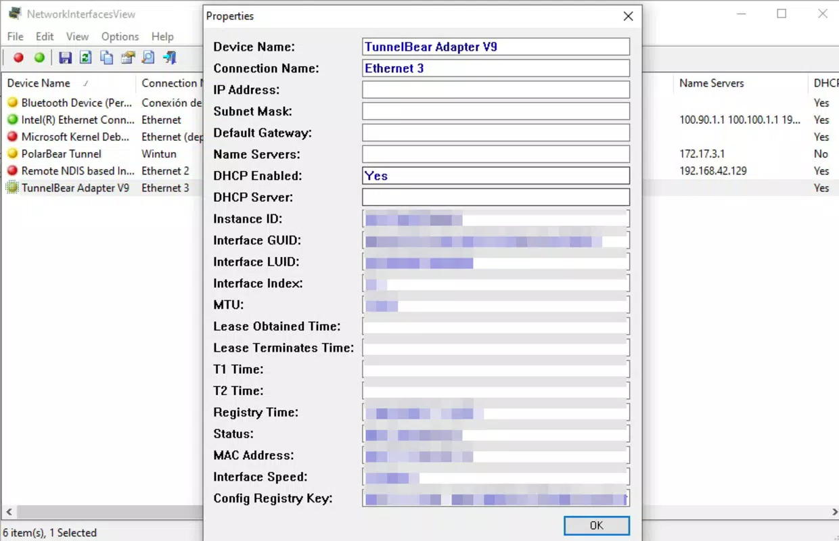The height and width of the screenshot is (541, 839).
Task: Click the Copy Selected Items toolbar icon
Action: [x=106, y=57]
